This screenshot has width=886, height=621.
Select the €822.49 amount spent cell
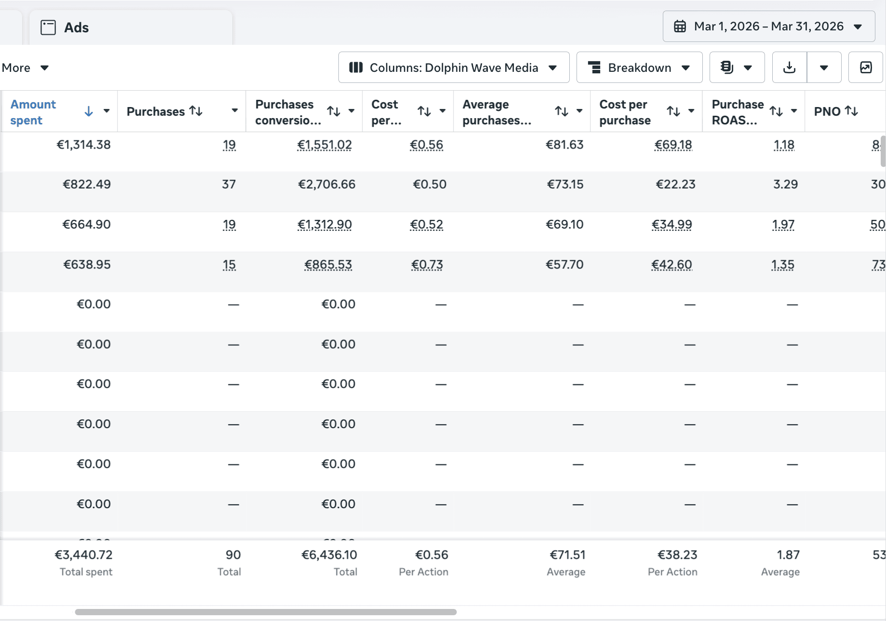87,184
